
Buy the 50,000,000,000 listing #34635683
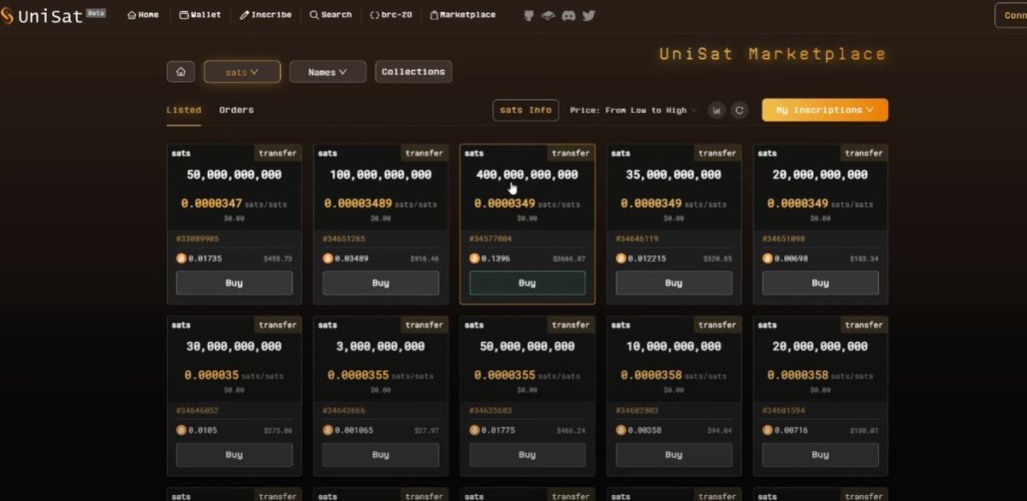[x=527, y=455]
